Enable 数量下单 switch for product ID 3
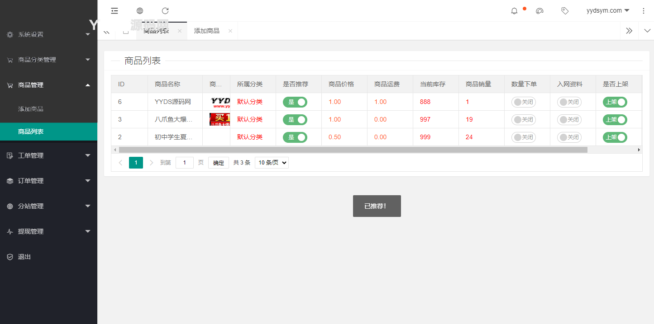The width and height of the screenshot is (654, 324). [x=523, y=120]
